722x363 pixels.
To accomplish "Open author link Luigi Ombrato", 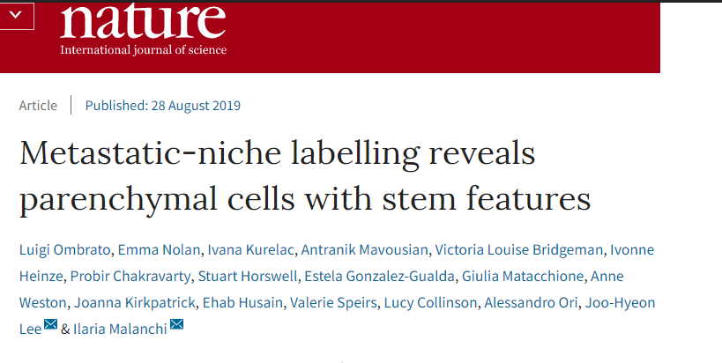I will pyautogui.click(x=64, y=250).
